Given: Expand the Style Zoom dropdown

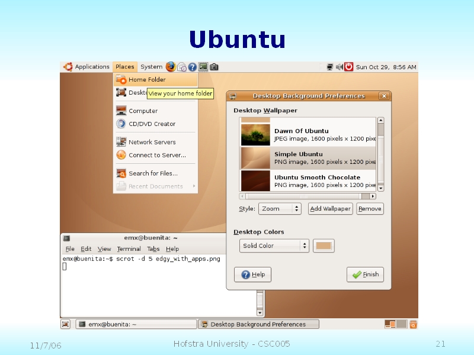Looking at the screenshot, I should [x=280, y=209].
